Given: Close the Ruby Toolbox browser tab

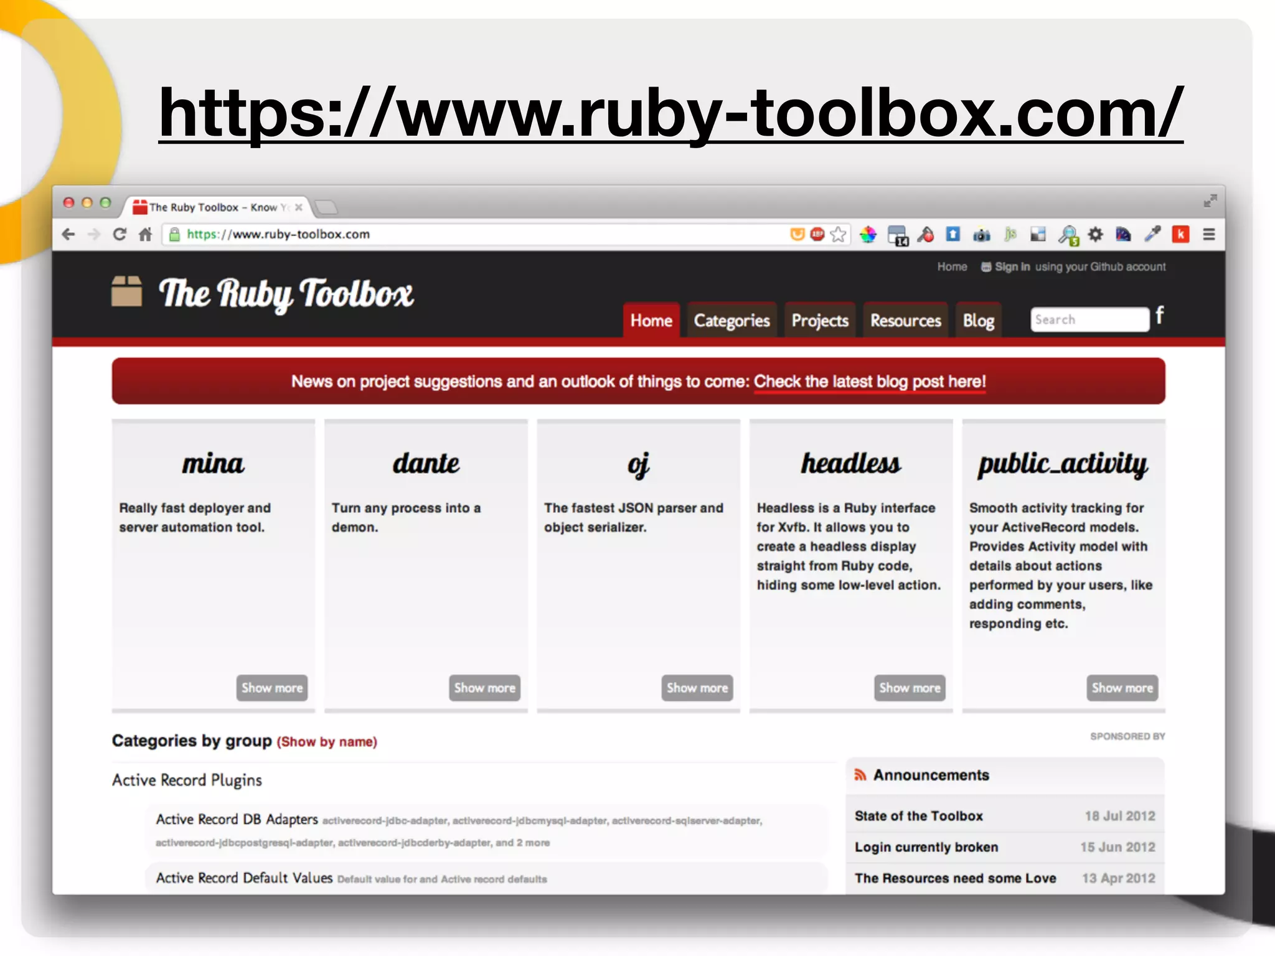Looking at the screenshot, I should tap(299, 207).
